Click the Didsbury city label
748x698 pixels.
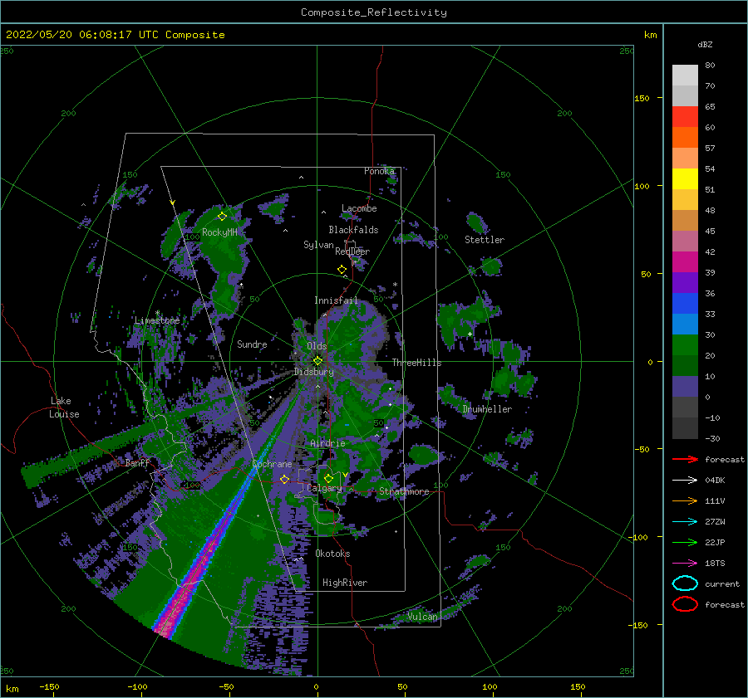(314, 372)
